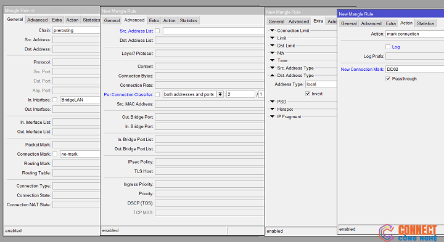The image size is (444, 242).
Task: Click the Src. MAC Address field
Action: [209, 104]
